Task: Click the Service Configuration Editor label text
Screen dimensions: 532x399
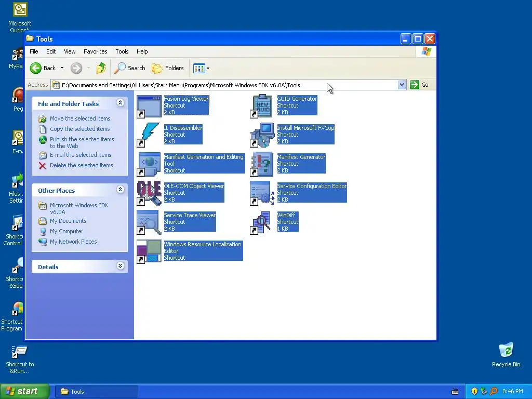Action: click(312, 186)
